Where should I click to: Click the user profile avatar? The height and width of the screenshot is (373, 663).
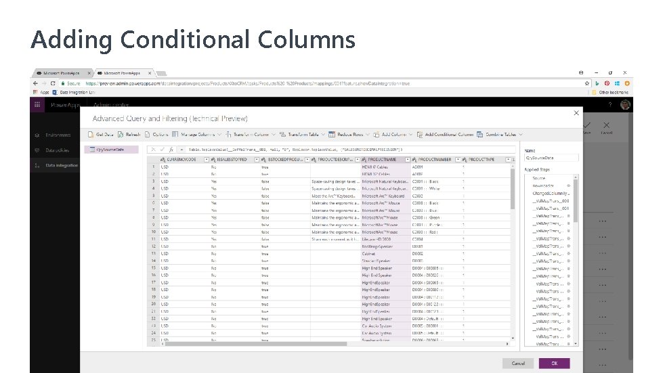[x=625, y=105]
